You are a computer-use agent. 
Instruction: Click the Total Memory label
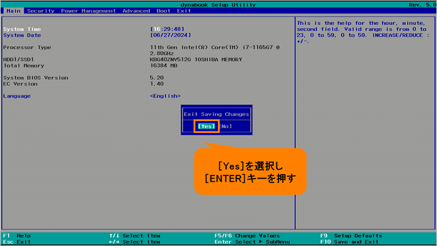point(24,66)
